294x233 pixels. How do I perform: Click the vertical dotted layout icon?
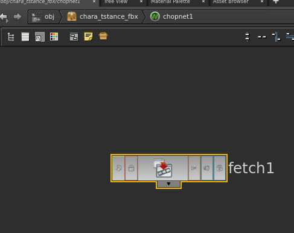click(x=248, y=37)
